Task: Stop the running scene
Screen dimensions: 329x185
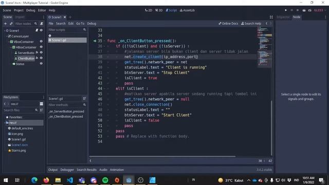Action: (x=298, y=10)
